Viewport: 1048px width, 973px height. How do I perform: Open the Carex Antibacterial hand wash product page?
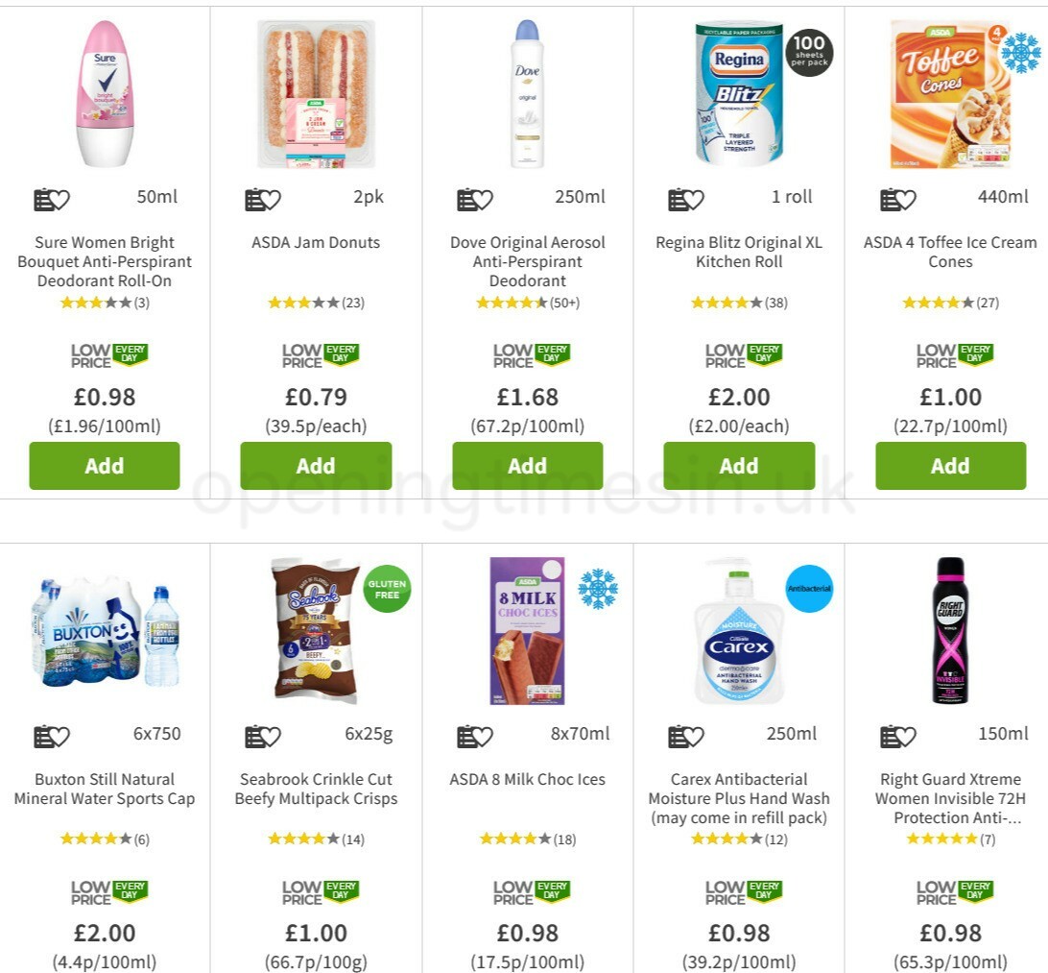point(738,797)
